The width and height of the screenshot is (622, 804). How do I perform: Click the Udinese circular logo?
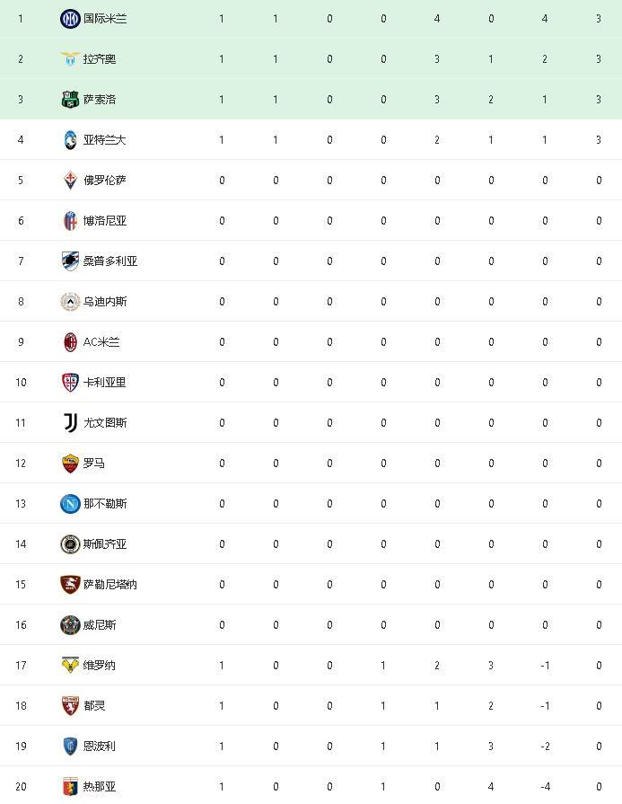pos(70,302)
